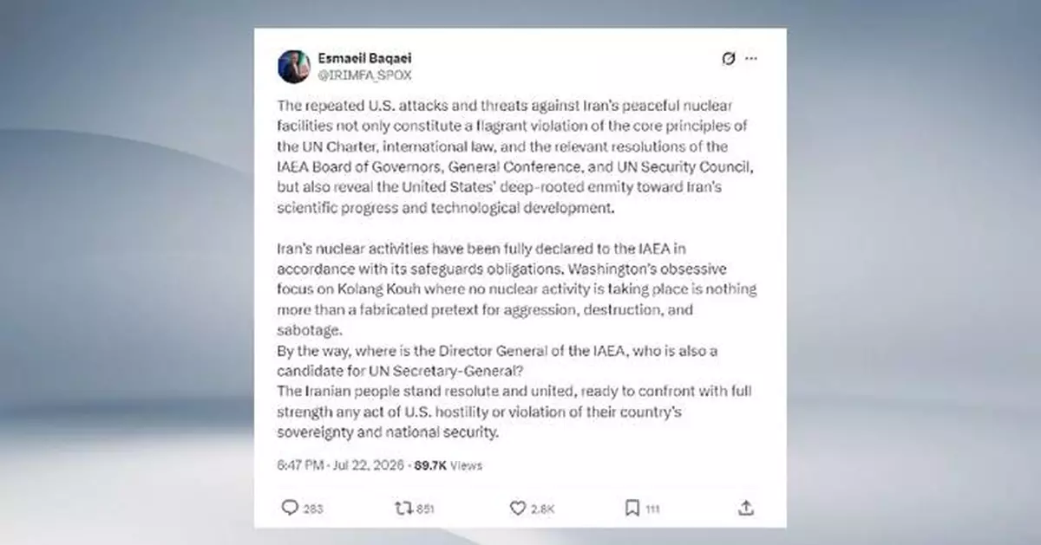
Task: Open the 283 replies count
Action: pyautogui.click(x=313, y=509)
